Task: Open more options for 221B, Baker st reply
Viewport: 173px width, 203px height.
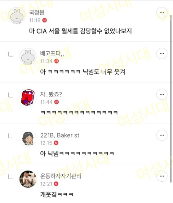Action: click(x=162, y=135)
